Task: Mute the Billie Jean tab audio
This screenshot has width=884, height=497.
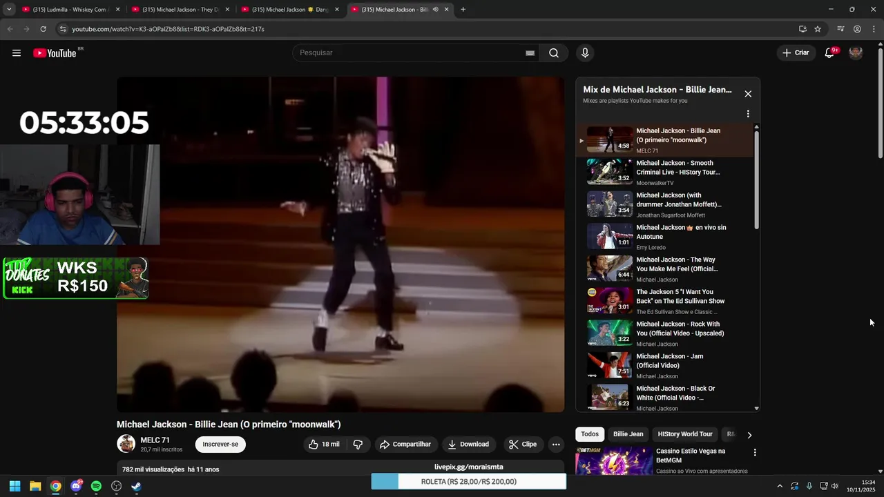Action: (435, 10)
